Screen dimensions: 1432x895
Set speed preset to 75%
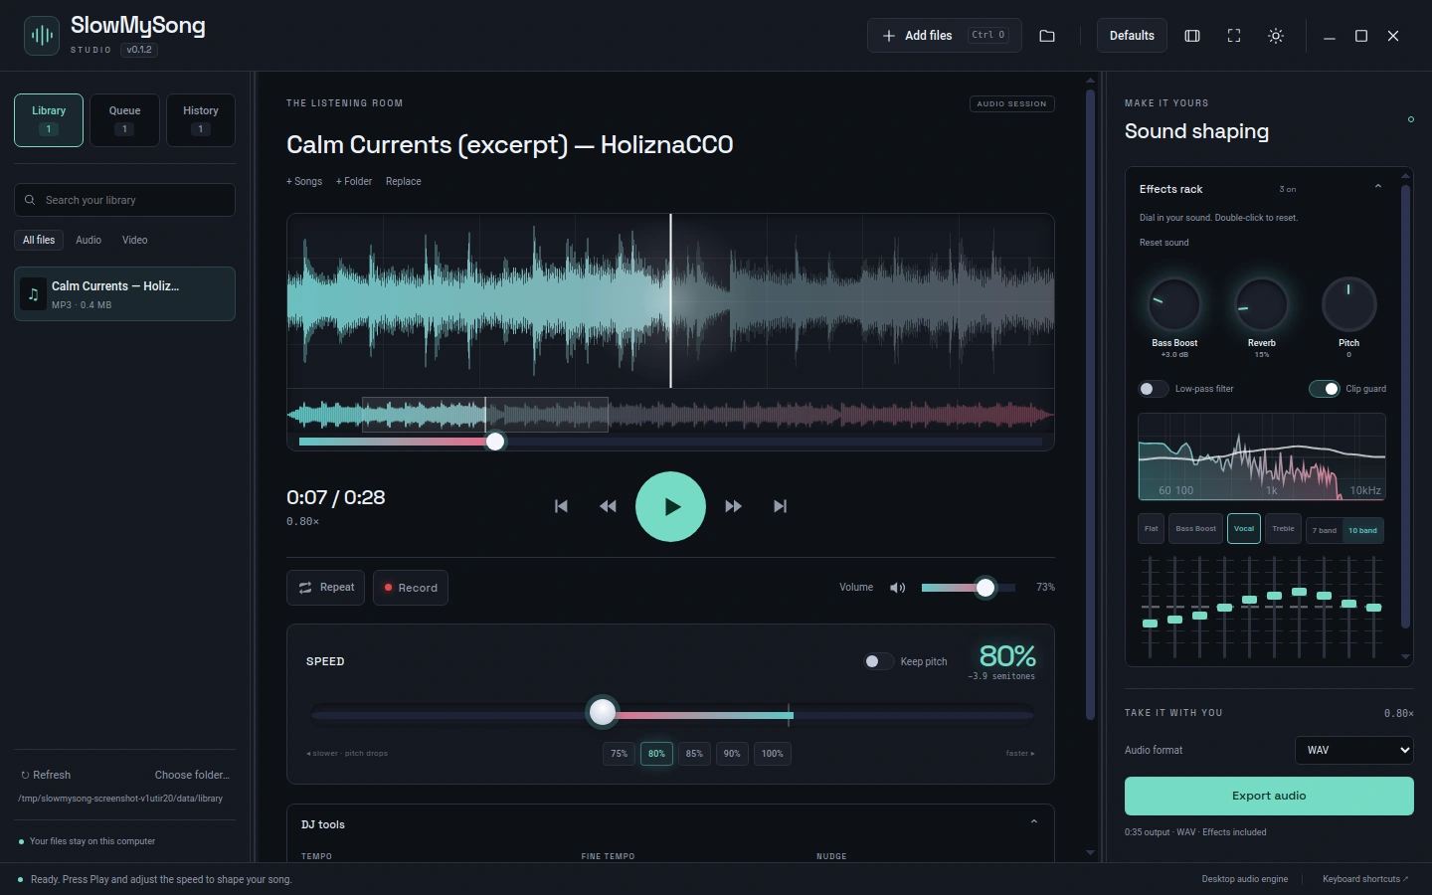[x=619, y=754]
